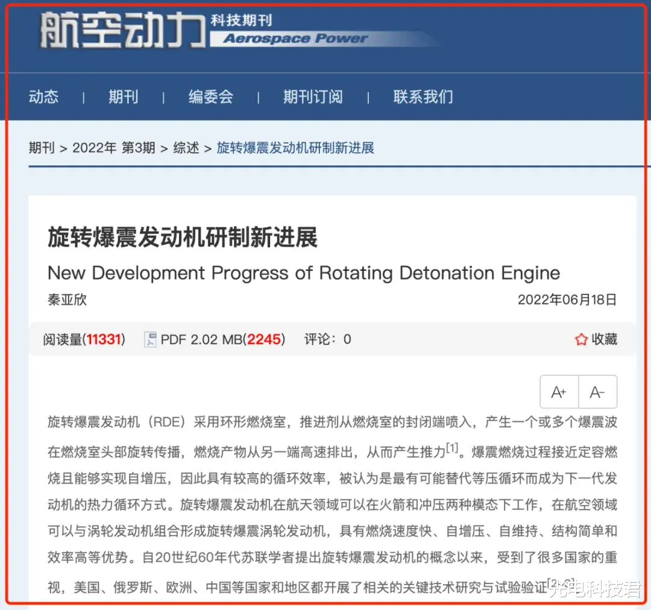Click the article title heading 旋转爆震发动机研制新进展

(183, 237)
